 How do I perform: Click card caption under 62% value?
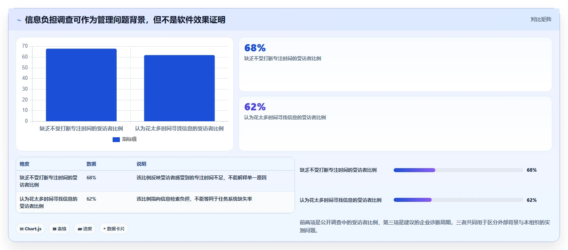[x=285, y=118]
